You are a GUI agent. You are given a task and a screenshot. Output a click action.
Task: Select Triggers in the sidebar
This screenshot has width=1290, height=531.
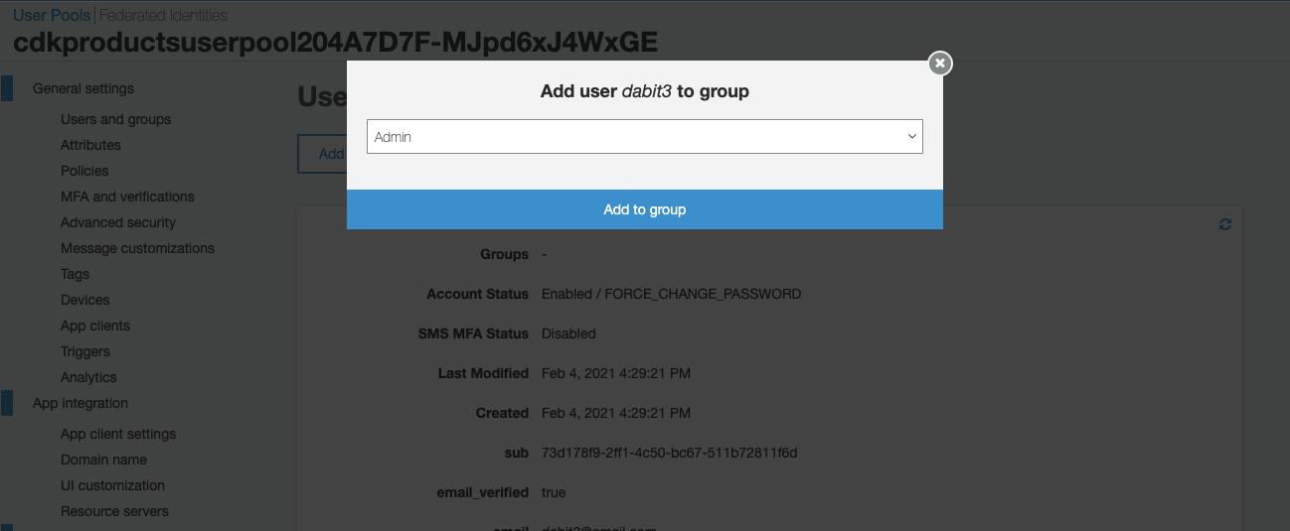(85, 351)
